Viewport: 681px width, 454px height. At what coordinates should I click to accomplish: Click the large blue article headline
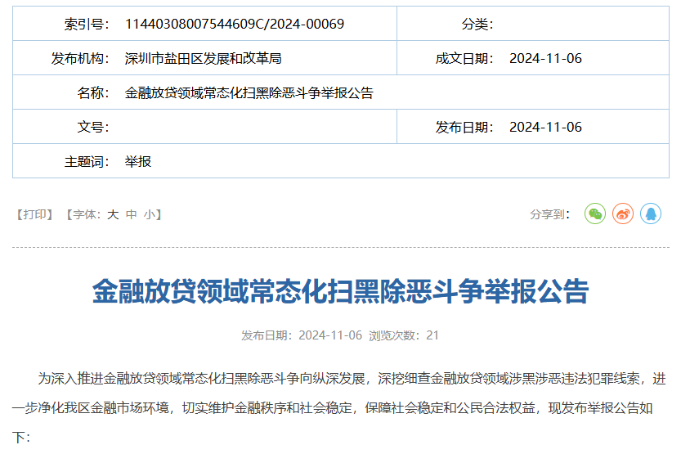(340, 291)
